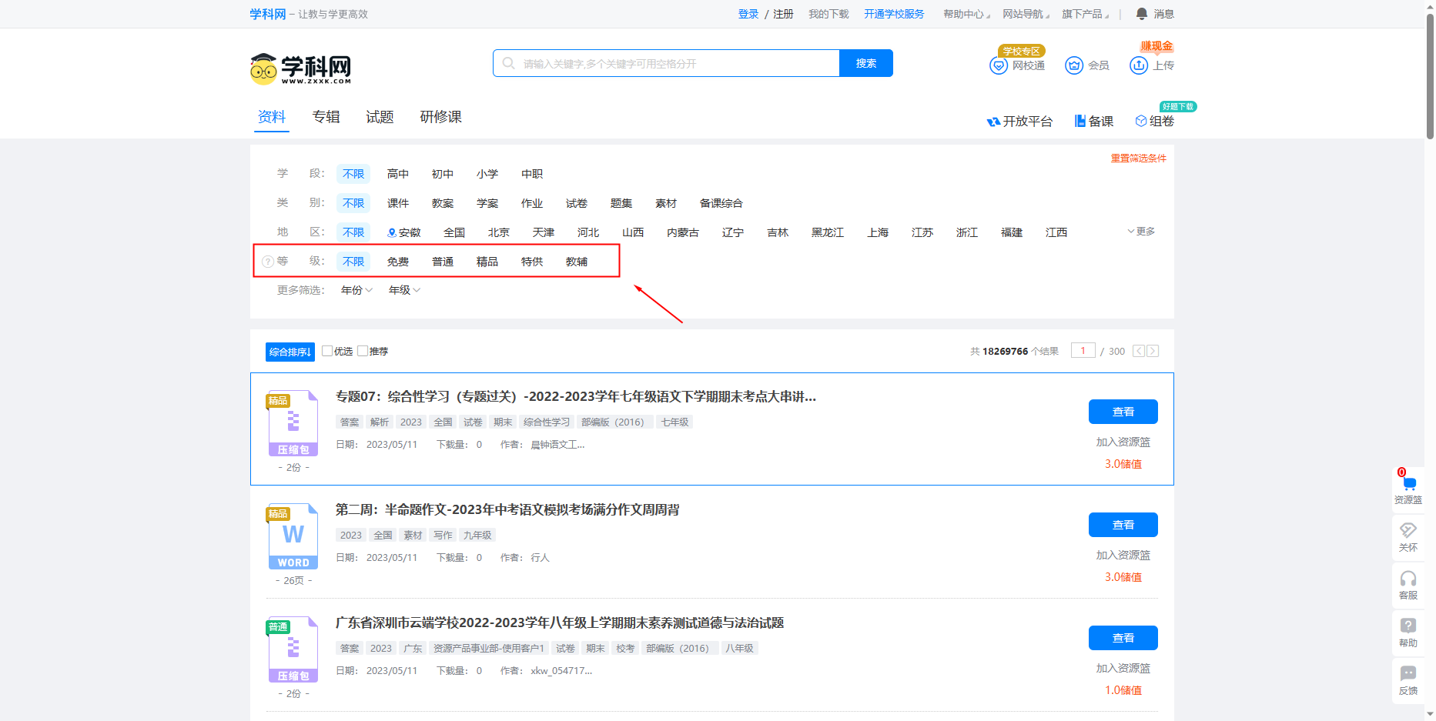Select 高中 under 学段 filter
Image resolution: width=1436 pixels, height=721 pixels.
click(x=398, y=174)
